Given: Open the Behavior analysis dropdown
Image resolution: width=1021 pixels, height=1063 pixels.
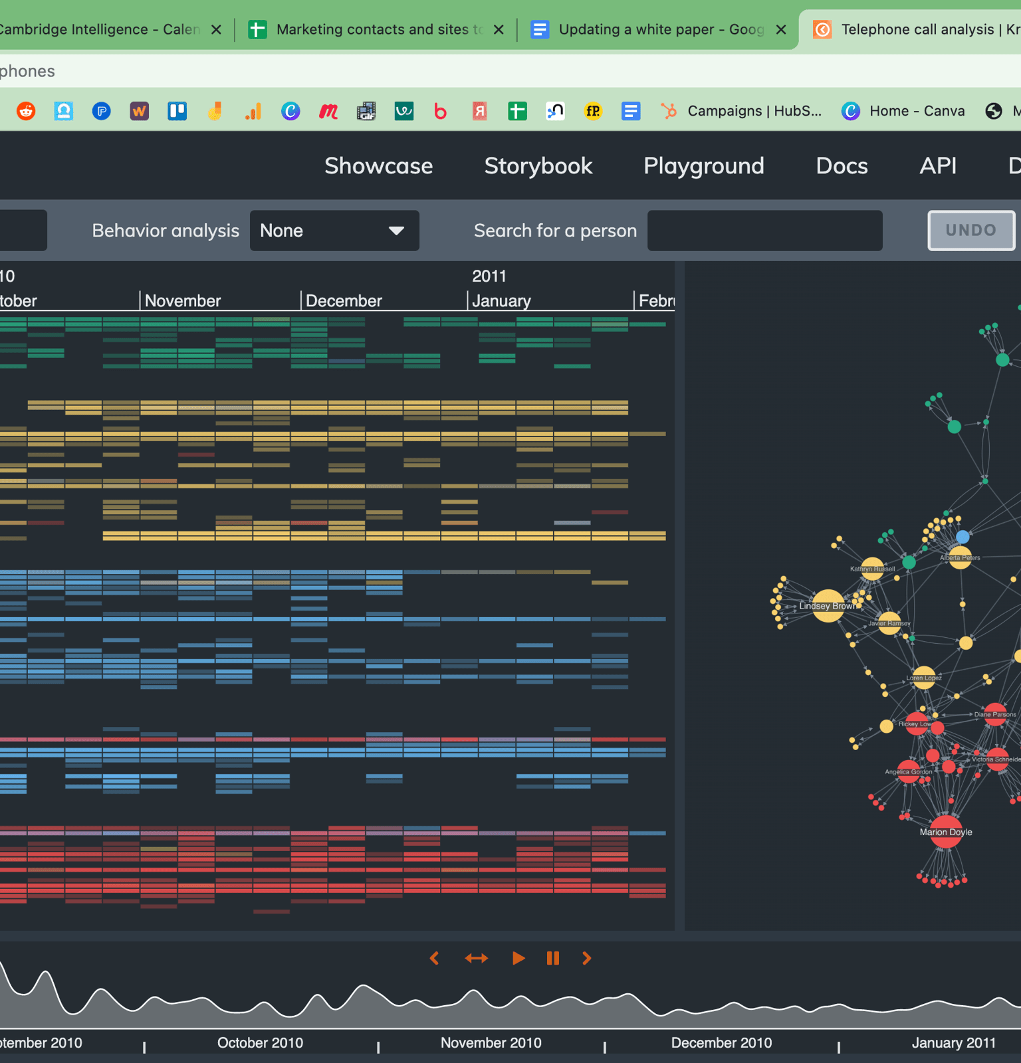Looking at the screenshot, I should coord(334,231).
